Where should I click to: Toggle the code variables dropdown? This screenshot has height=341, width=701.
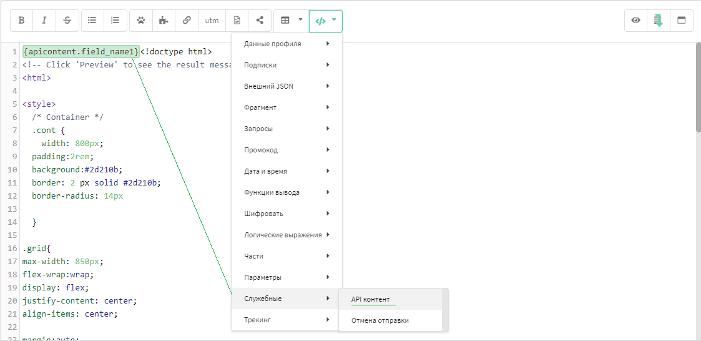[x=326, y=21]
